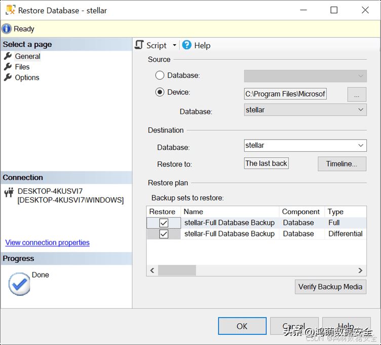381x345 pixels.
Task: Open View connection properties link
Action: pos(48,243)
